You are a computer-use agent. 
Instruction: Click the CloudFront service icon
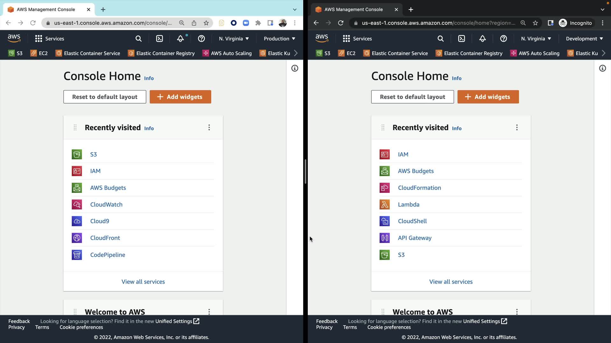click(77, 238)
